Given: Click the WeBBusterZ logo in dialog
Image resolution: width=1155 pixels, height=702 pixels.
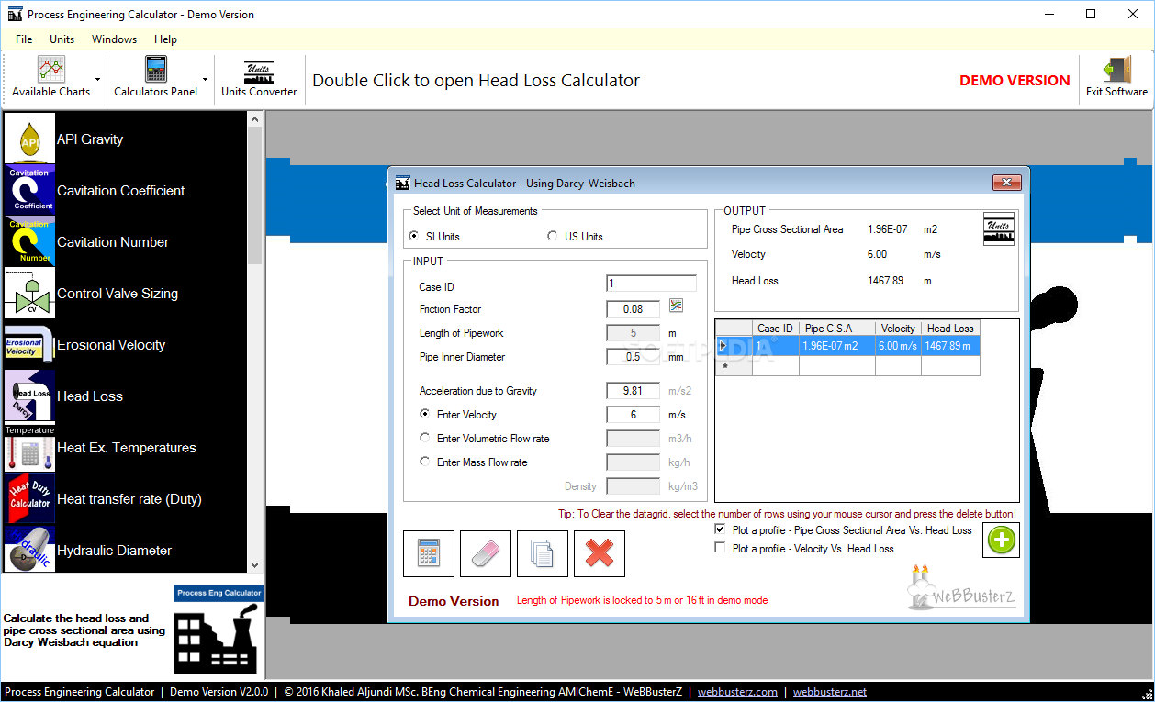Looking at the screenshot, I should [959, 586].
